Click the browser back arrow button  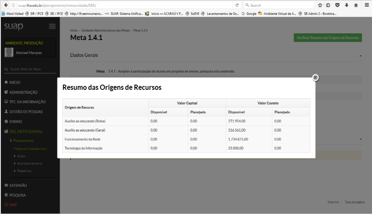tap(5, 5)
